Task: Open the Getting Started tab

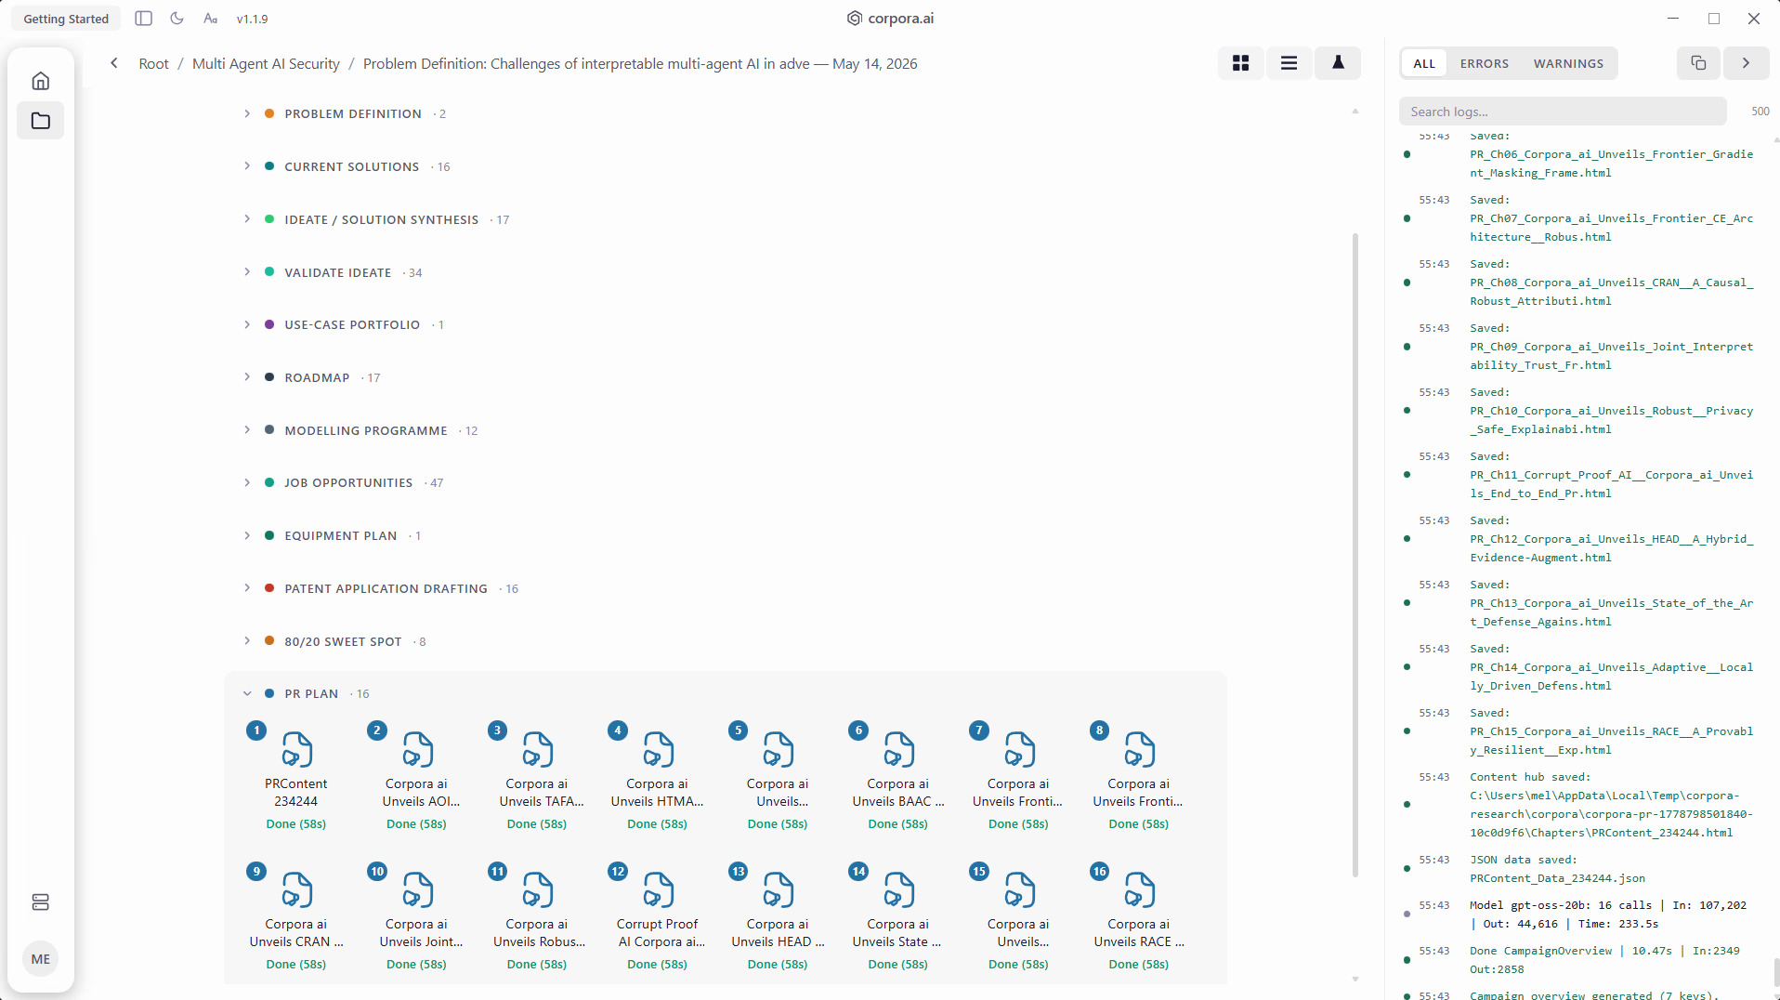Action: point(66,19)
